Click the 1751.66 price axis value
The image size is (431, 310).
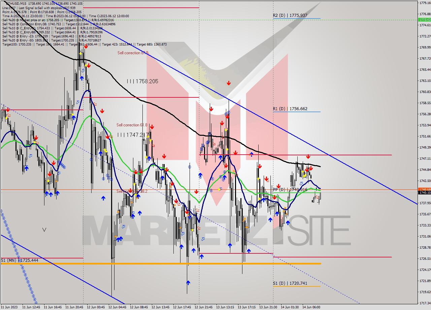click(425, 136)
